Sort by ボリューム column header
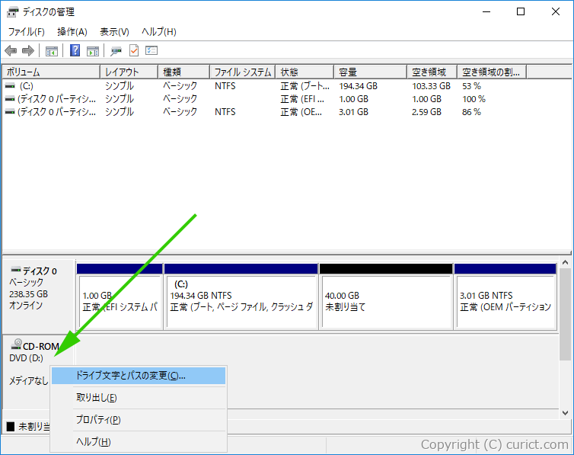The width and height of the screenshot is (574, 455). point(51,72)
